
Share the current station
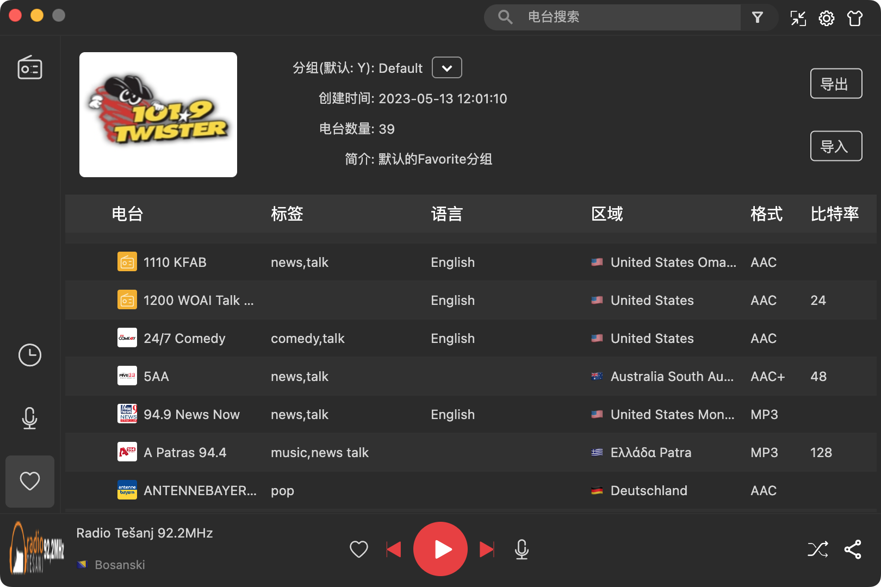click(853, 549)
